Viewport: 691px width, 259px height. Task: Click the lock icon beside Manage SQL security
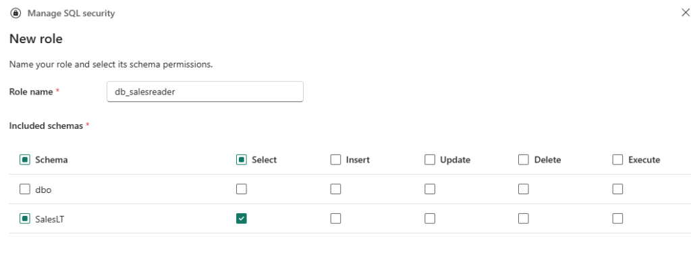pyautogui.click(x=16, y=13)
